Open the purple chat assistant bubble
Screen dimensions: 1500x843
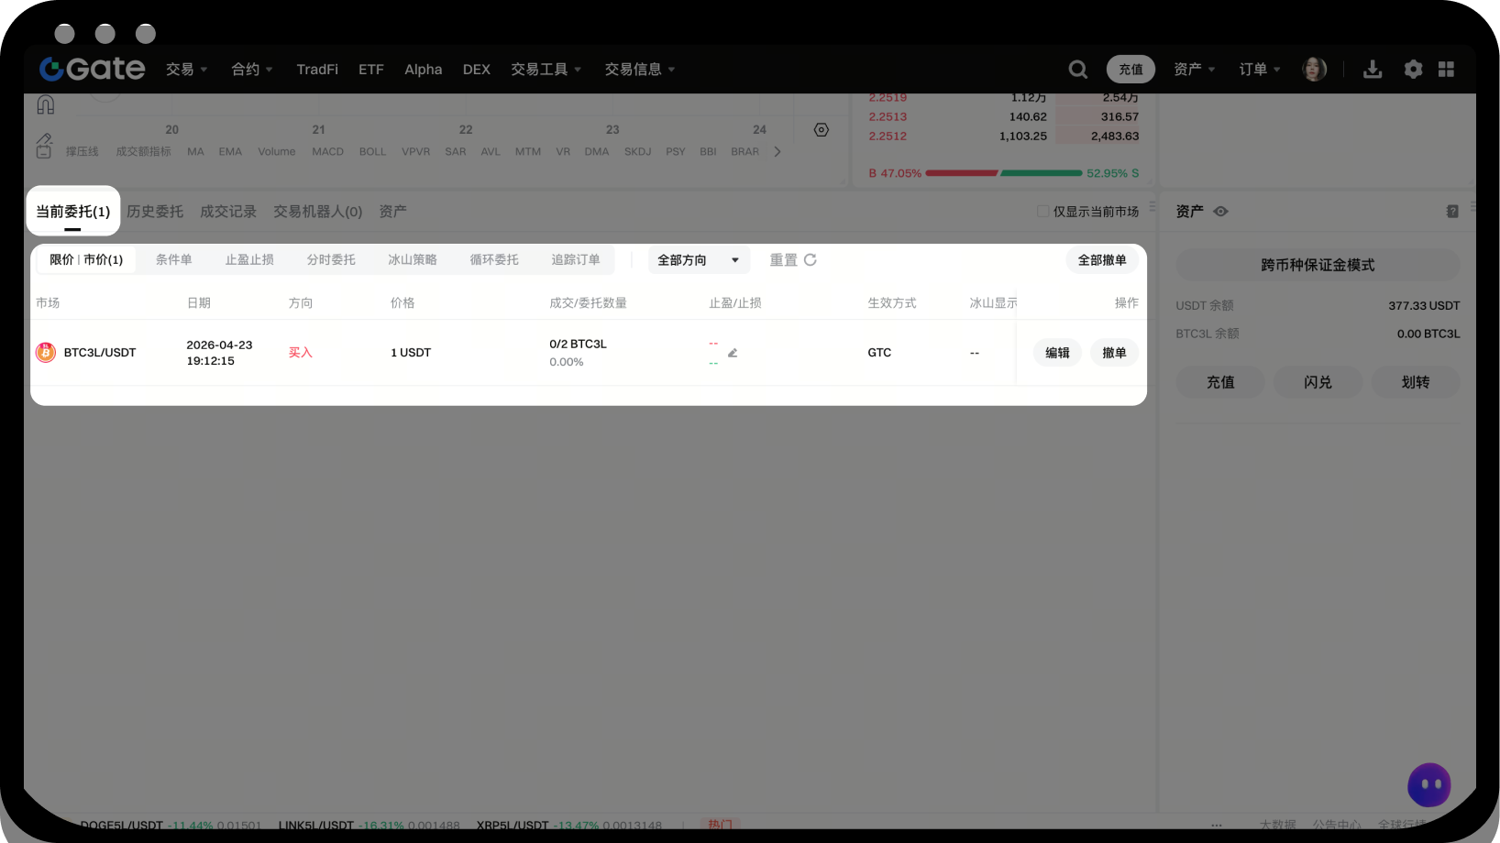point(1428,784)
